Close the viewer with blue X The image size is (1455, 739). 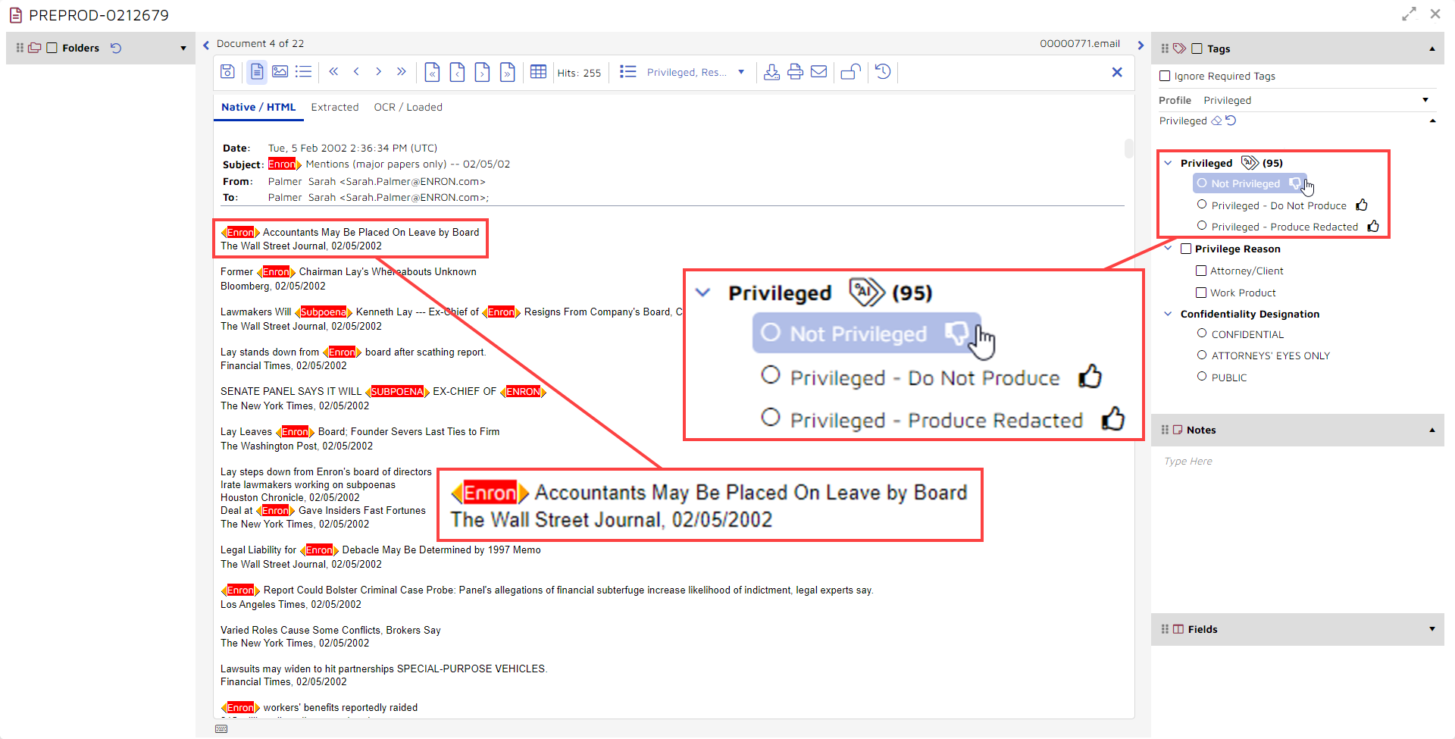tap(1117, 72)
